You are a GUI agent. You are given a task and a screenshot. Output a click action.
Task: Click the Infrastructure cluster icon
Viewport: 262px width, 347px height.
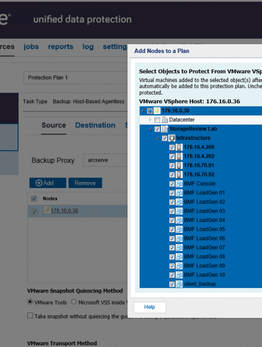[x=172, y=138]
